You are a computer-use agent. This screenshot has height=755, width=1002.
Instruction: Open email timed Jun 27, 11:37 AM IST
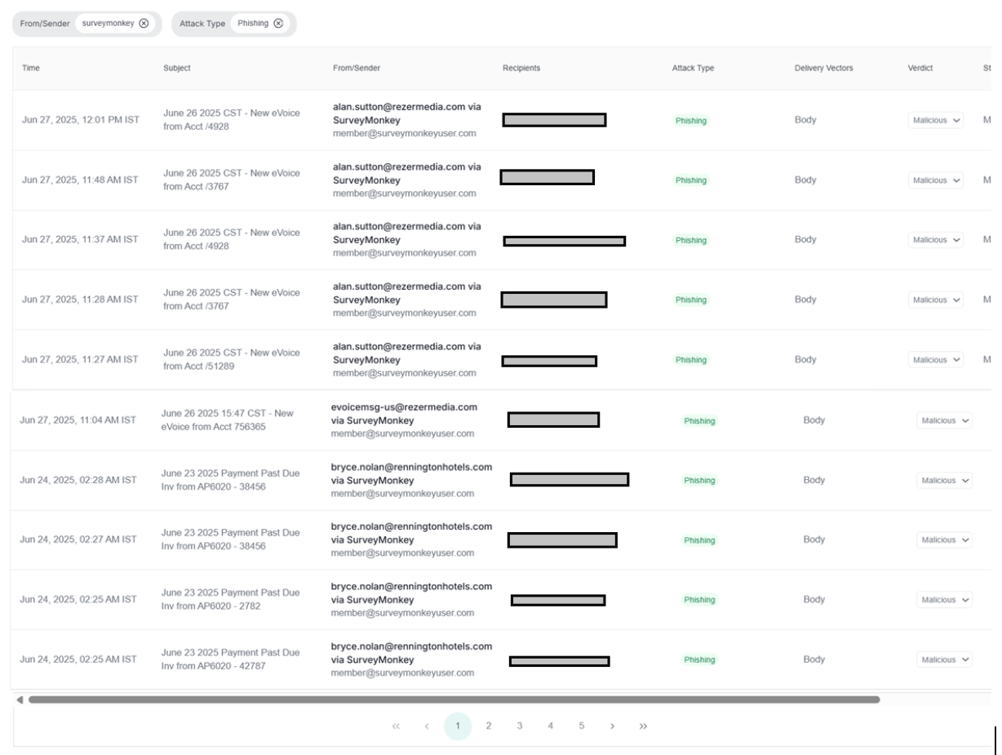click(80, 240)
